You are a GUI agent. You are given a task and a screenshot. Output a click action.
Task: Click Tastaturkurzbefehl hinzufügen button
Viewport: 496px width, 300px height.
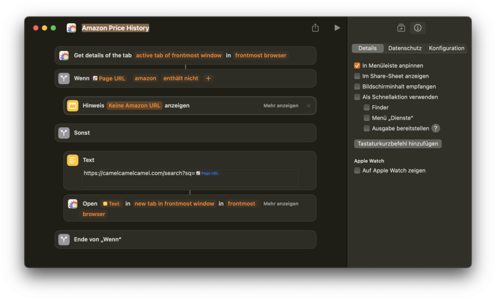398,144
